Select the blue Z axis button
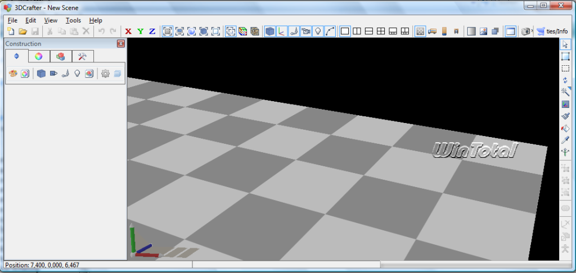The image size is (576, 273). [152, 31]
